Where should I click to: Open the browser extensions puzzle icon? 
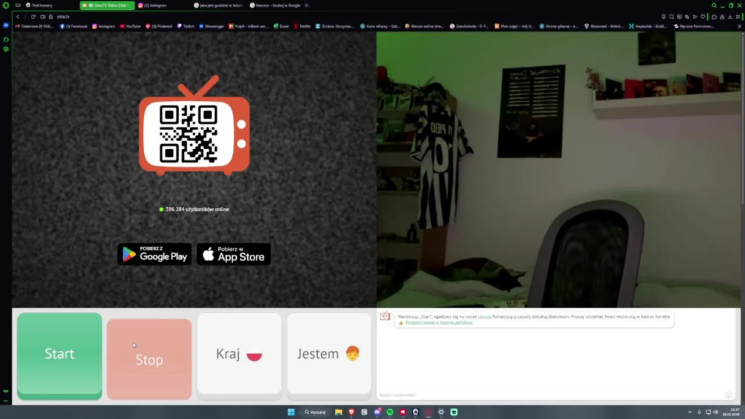[x=714, y=16]
